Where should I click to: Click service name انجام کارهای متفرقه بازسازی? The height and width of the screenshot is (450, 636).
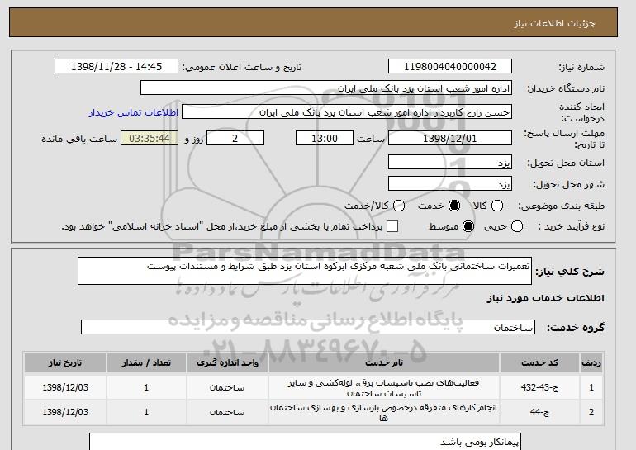pyautogui.click(x=384, y=412)
